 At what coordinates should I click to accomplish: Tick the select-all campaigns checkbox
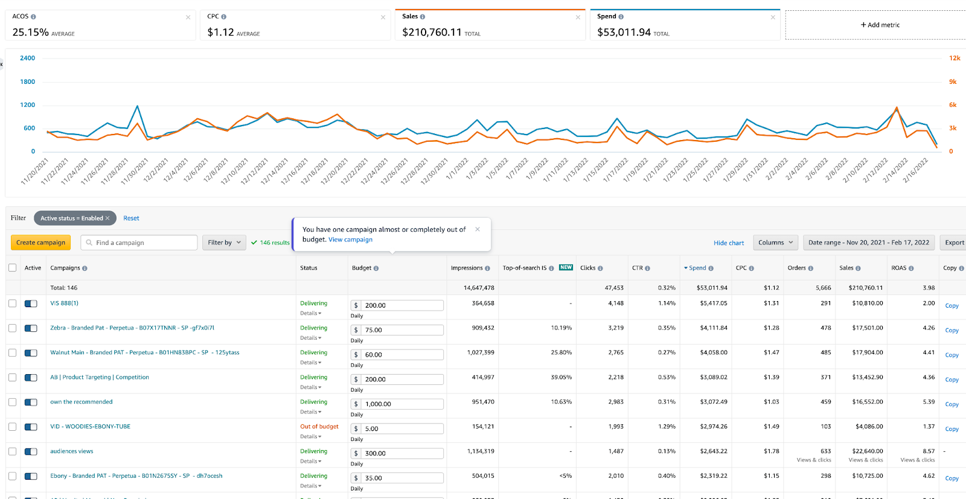[12, 267]
